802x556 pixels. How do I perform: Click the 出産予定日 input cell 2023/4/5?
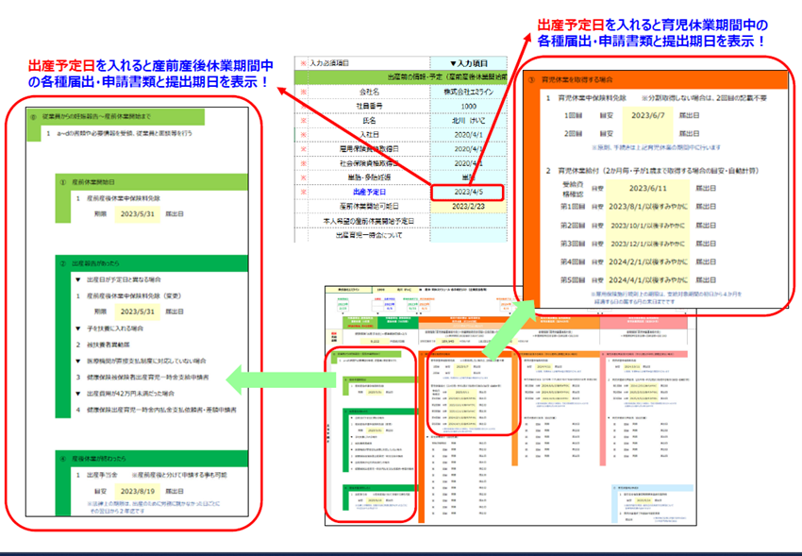[467, 193]
